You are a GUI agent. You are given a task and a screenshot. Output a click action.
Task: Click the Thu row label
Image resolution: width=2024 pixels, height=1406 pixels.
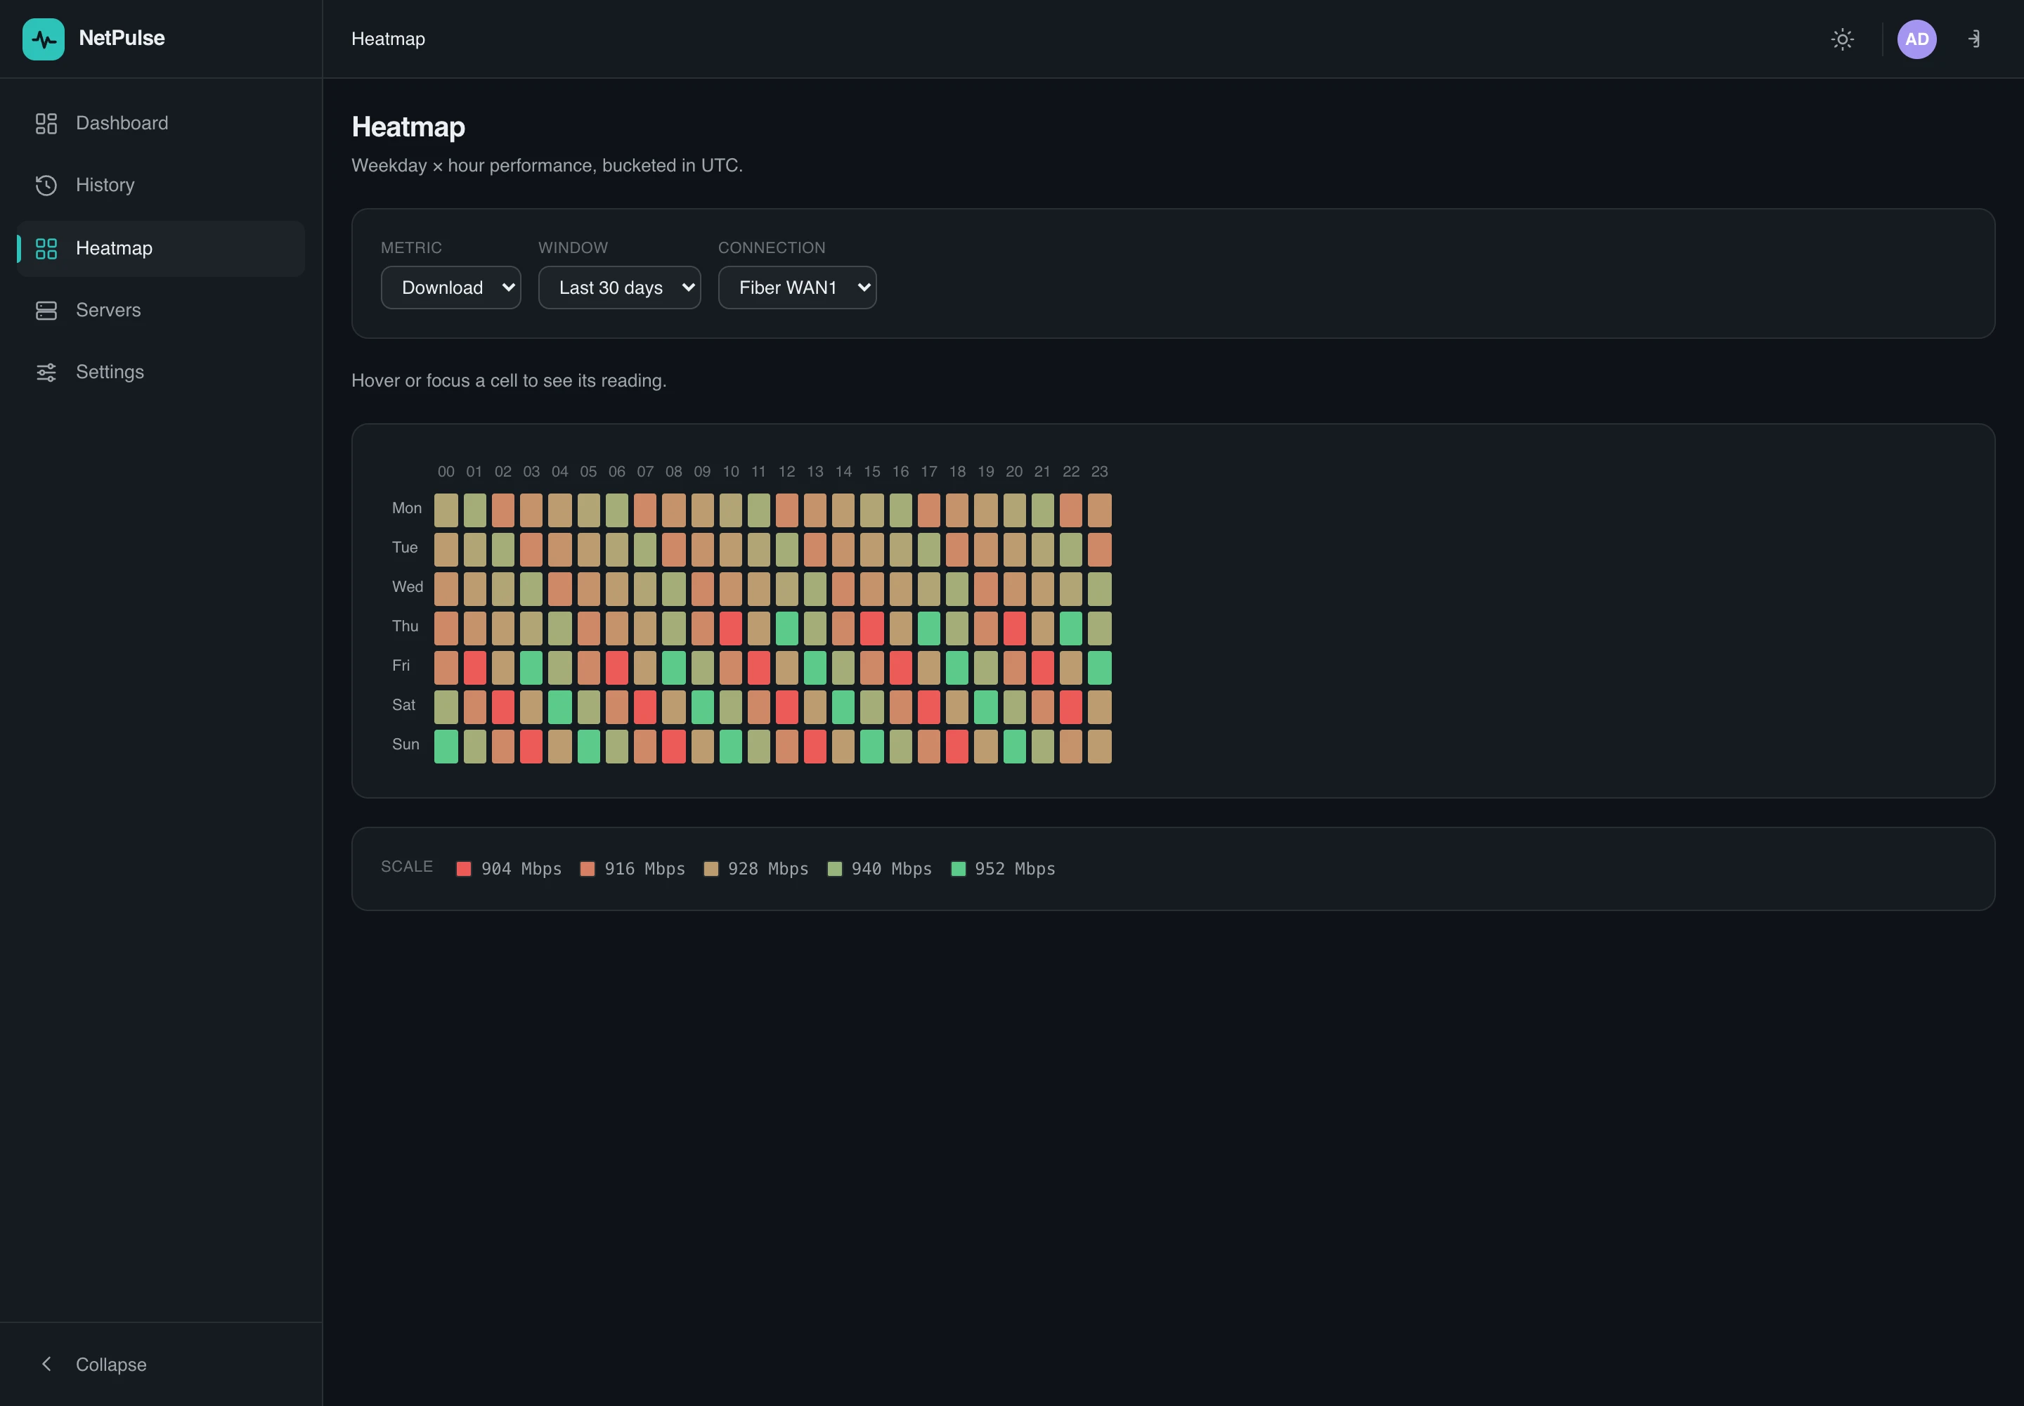tap(406, 626)
